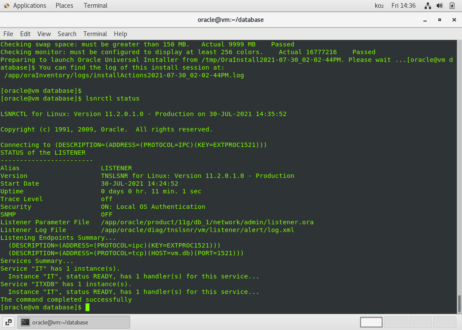
Task: Open the Search menu of the terminal
Action: point(67,34)
